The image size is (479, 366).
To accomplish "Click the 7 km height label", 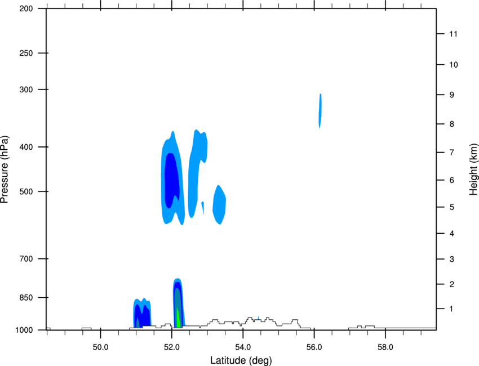I will click(x=452, y=153).
